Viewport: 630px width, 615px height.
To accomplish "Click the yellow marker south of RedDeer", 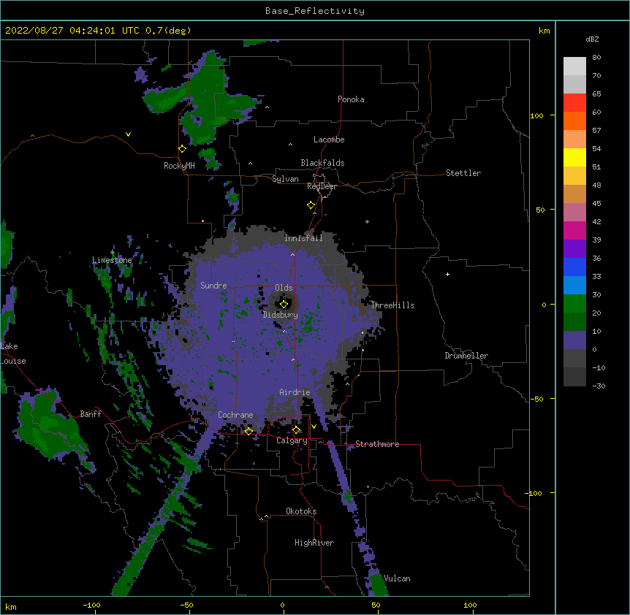I will click(311, 205).
